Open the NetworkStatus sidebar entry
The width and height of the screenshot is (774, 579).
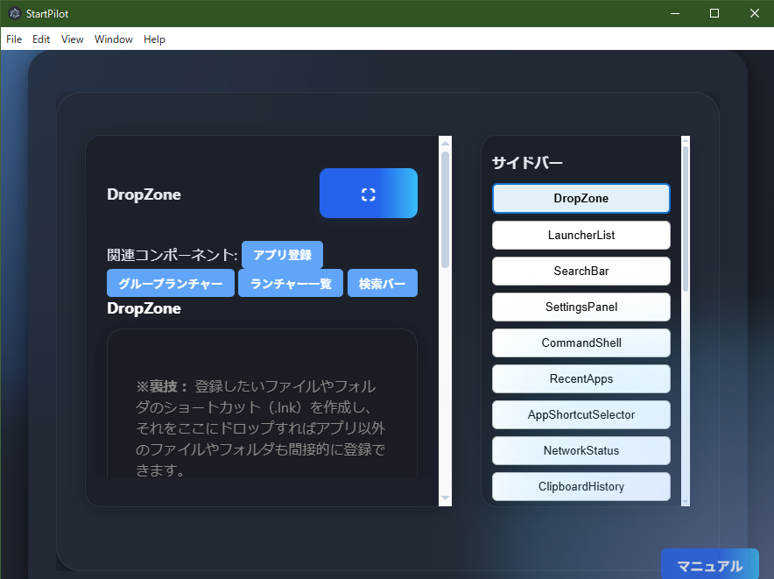pos(580,450)
